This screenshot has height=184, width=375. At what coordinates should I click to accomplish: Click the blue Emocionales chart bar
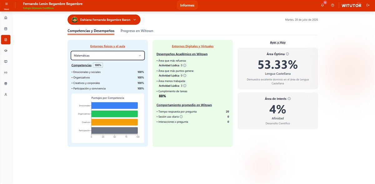click(x=115, y=106)
